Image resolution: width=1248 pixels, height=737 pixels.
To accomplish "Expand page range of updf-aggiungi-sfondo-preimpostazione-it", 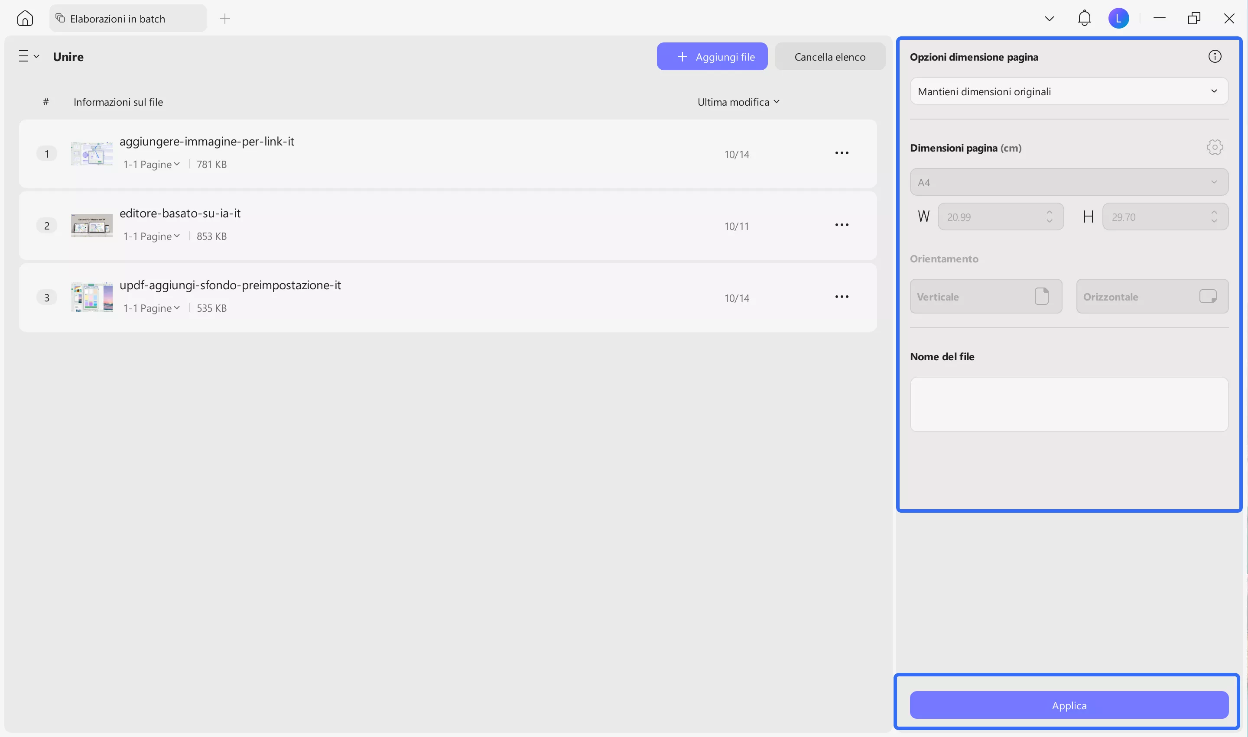I will [x=152, y=308].
